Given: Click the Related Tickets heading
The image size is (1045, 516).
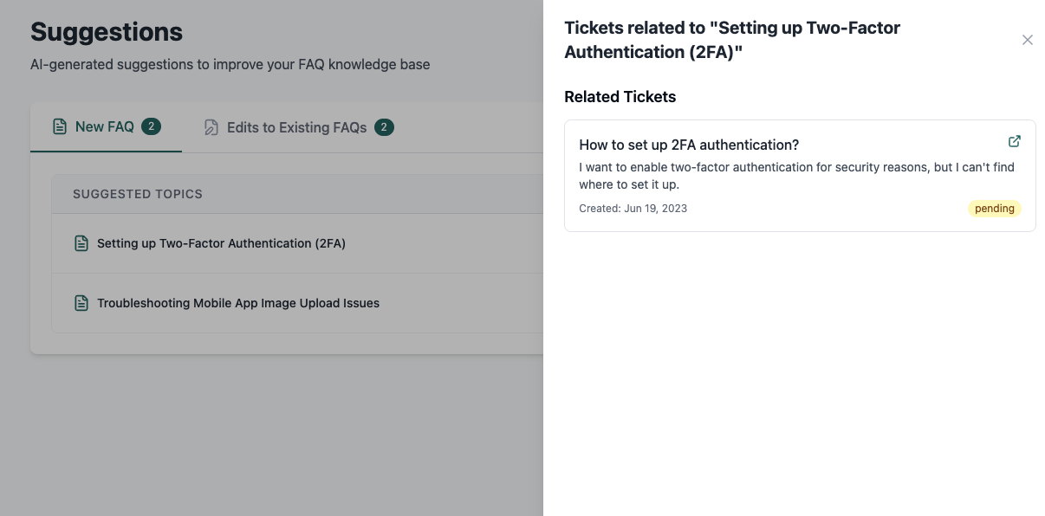Looking at the screenshot, I should point(620,97).
